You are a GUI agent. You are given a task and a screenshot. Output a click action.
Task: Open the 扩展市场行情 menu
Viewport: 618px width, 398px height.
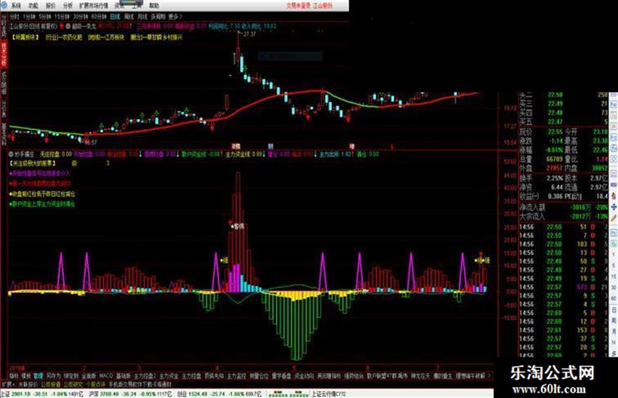click(x=94, y=5)
